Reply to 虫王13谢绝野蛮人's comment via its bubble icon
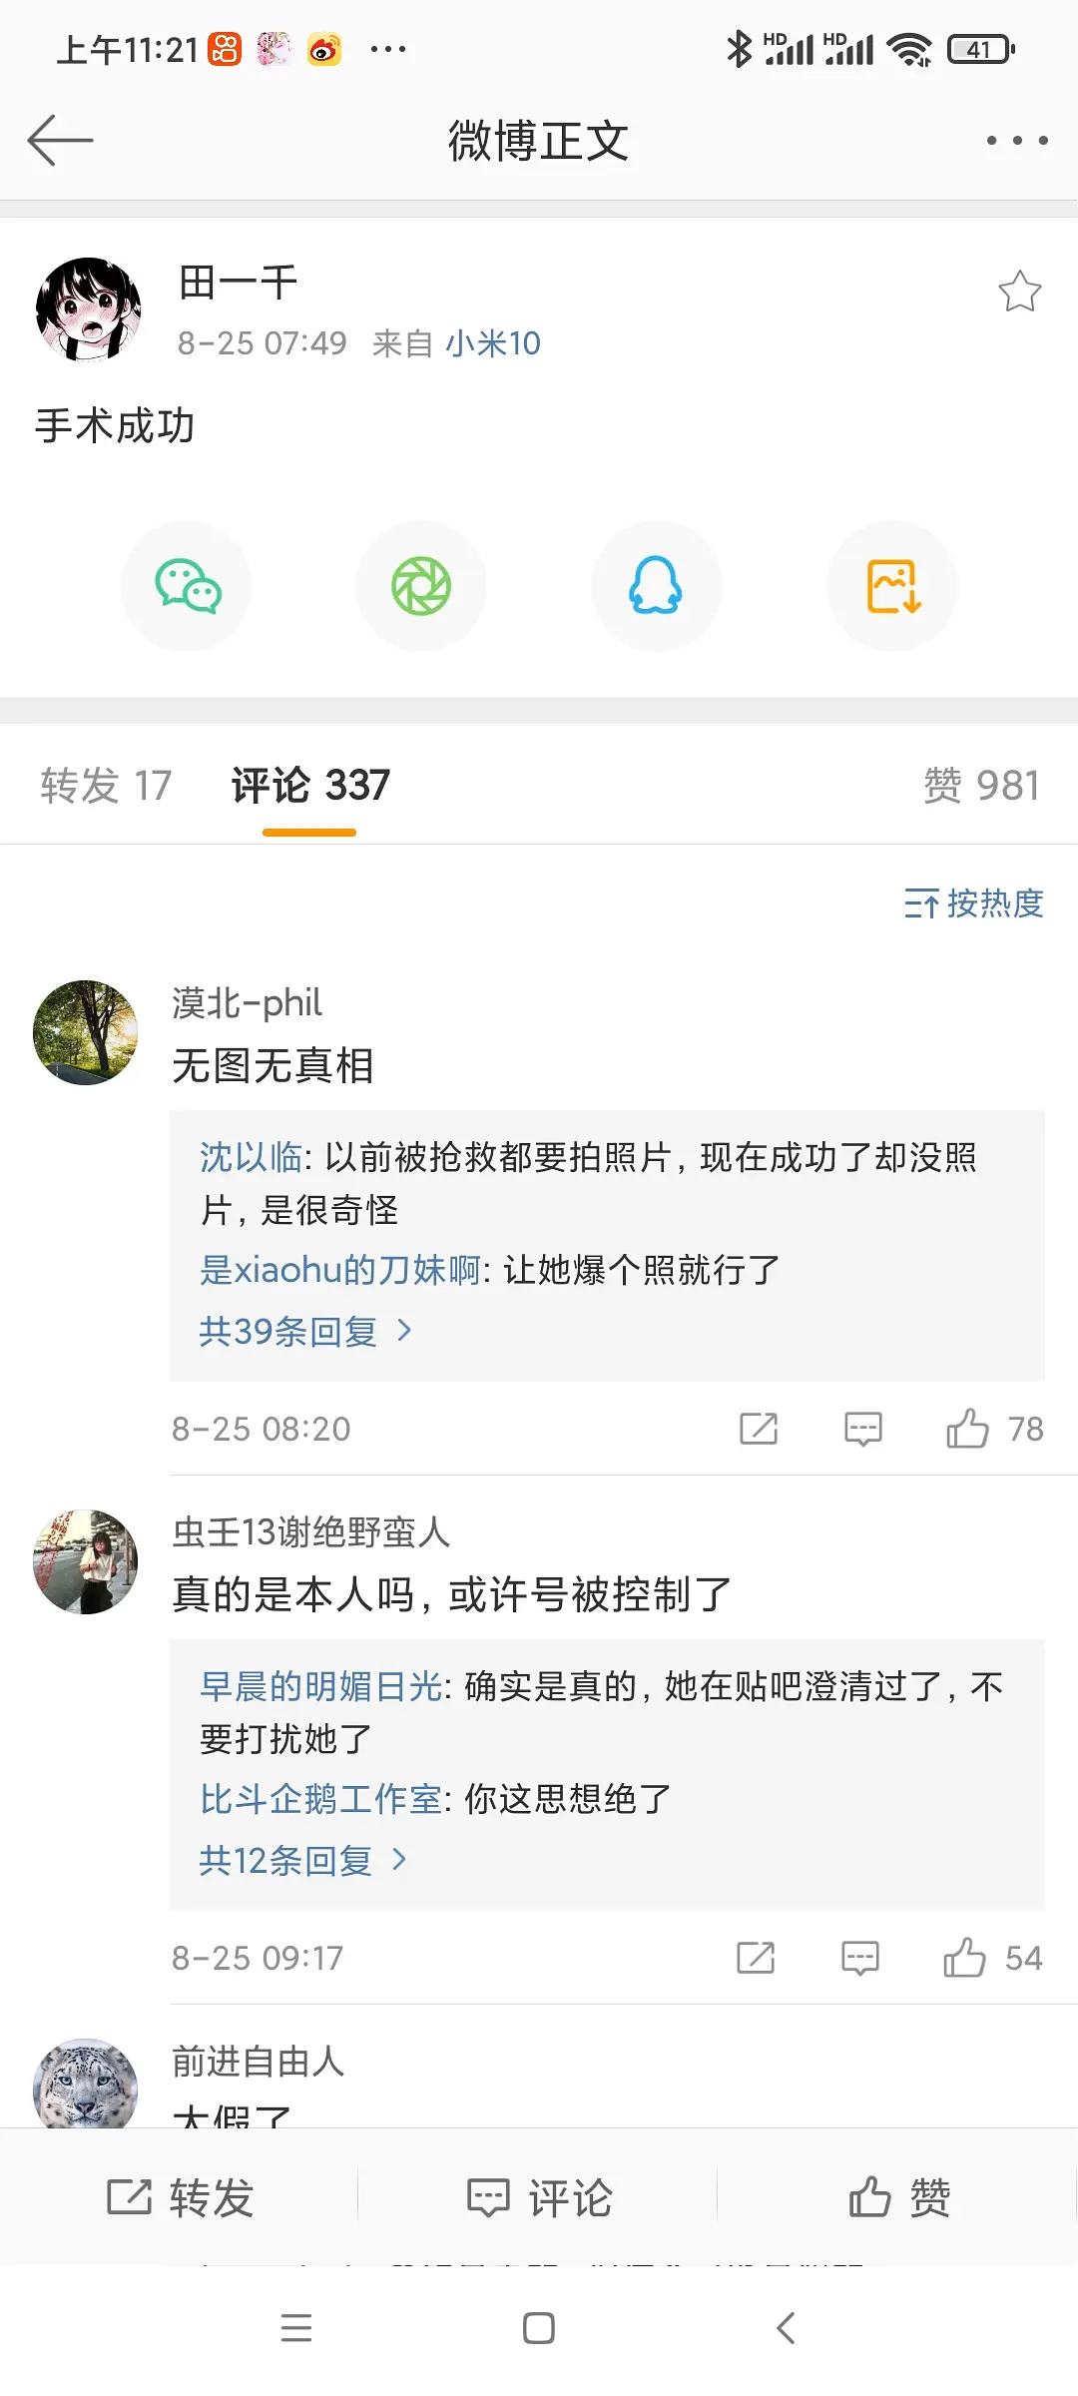Screen dimensions: 1078x2396 (x=859, y=1958)
